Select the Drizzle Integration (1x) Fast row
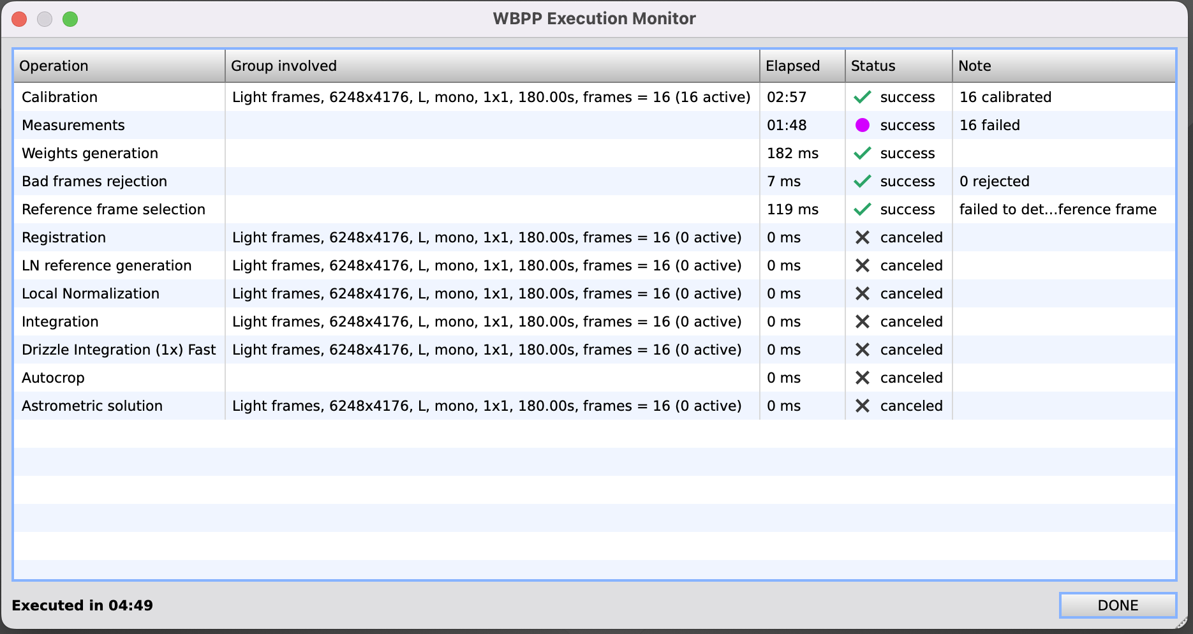The height and width of the screenshot is (634, 1193). 119,350
